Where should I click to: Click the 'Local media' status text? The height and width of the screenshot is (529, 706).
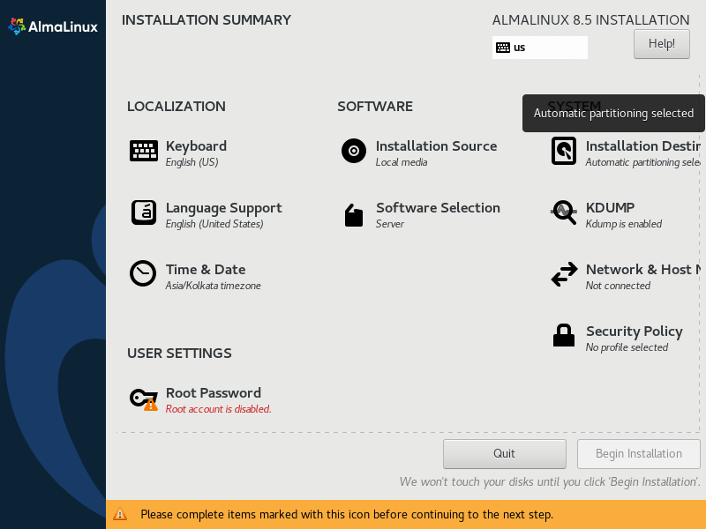[402, 162]
